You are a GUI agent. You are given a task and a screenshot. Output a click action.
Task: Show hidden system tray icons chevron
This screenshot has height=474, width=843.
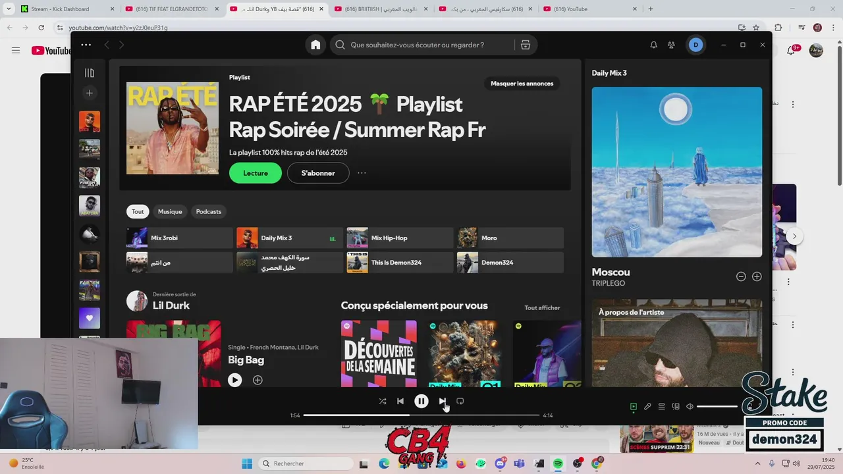[757, 463]
